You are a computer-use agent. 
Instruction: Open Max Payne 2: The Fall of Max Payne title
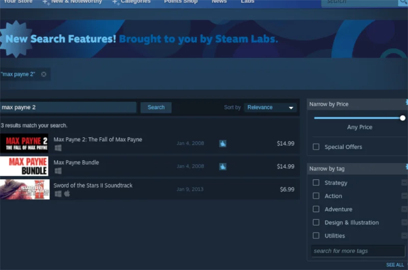coord(98,139)
